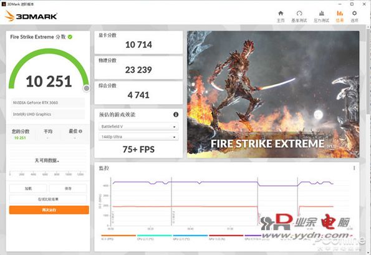The width and height of the screenshot is (371, 255).
Task: Click the orange run again button
Action: (49, 210)
